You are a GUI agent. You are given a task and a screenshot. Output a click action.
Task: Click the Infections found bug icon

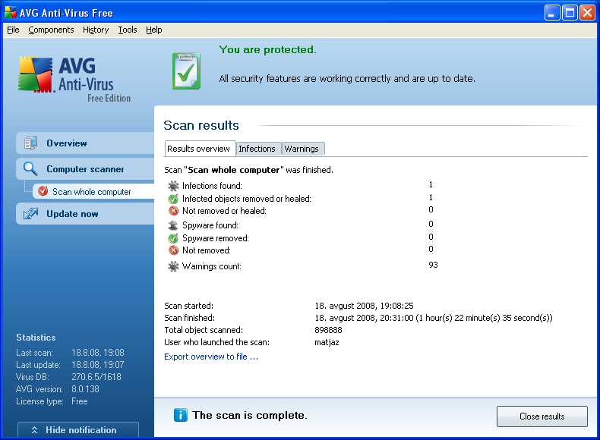pyautogui.click(x=173, y=186)
